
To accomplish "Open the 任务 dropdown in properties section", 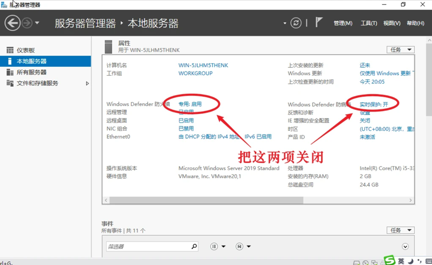I will [400, 50].
